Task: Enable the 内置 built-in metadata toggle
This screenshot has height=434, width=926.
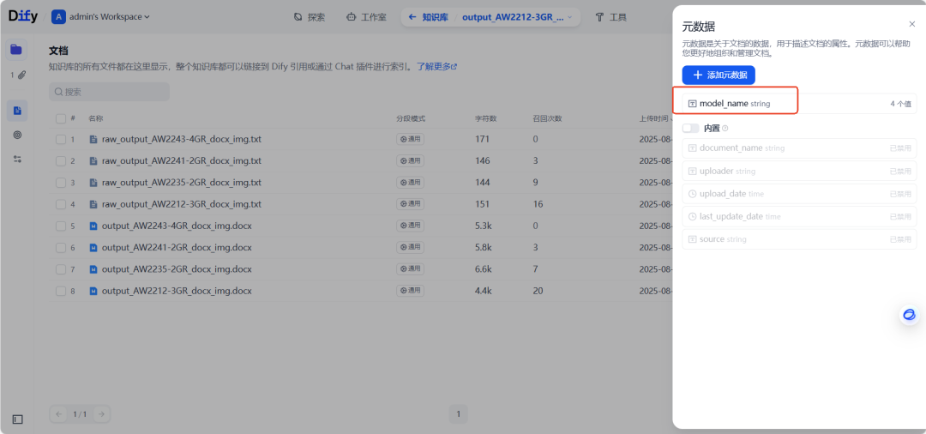Action: point(691,129)
